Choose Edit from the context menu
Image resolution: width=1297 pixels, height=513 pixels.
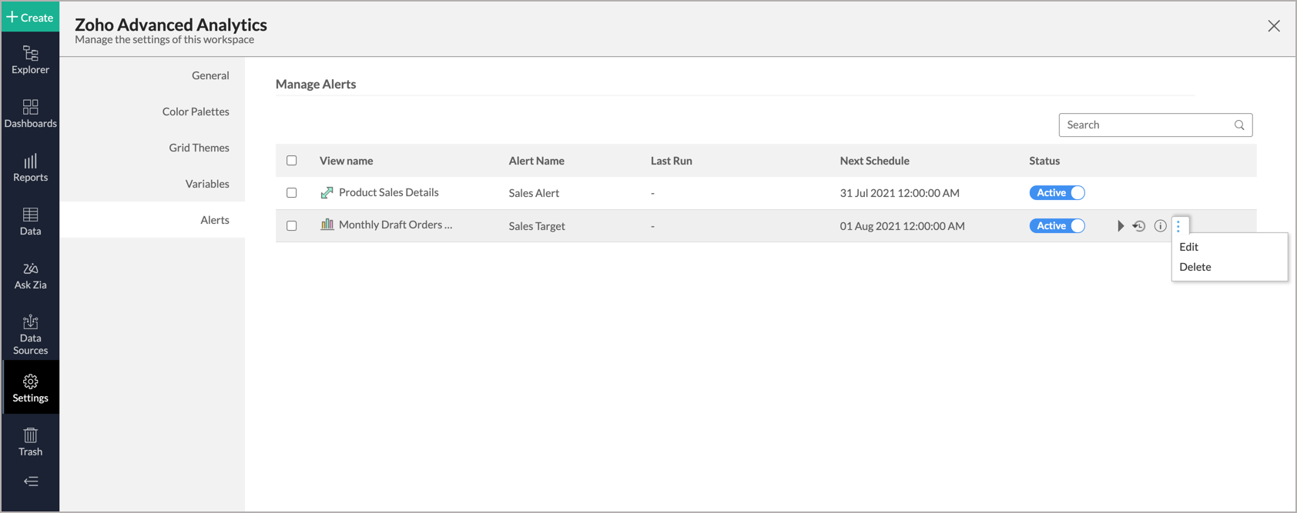point(1188,247)
